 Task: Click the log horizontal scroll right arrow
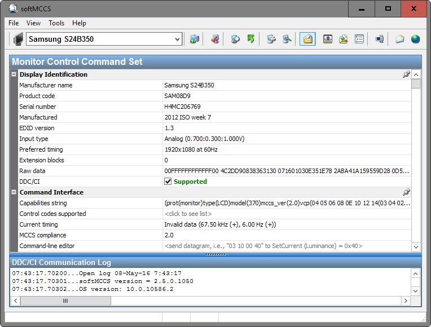[406, 301]
